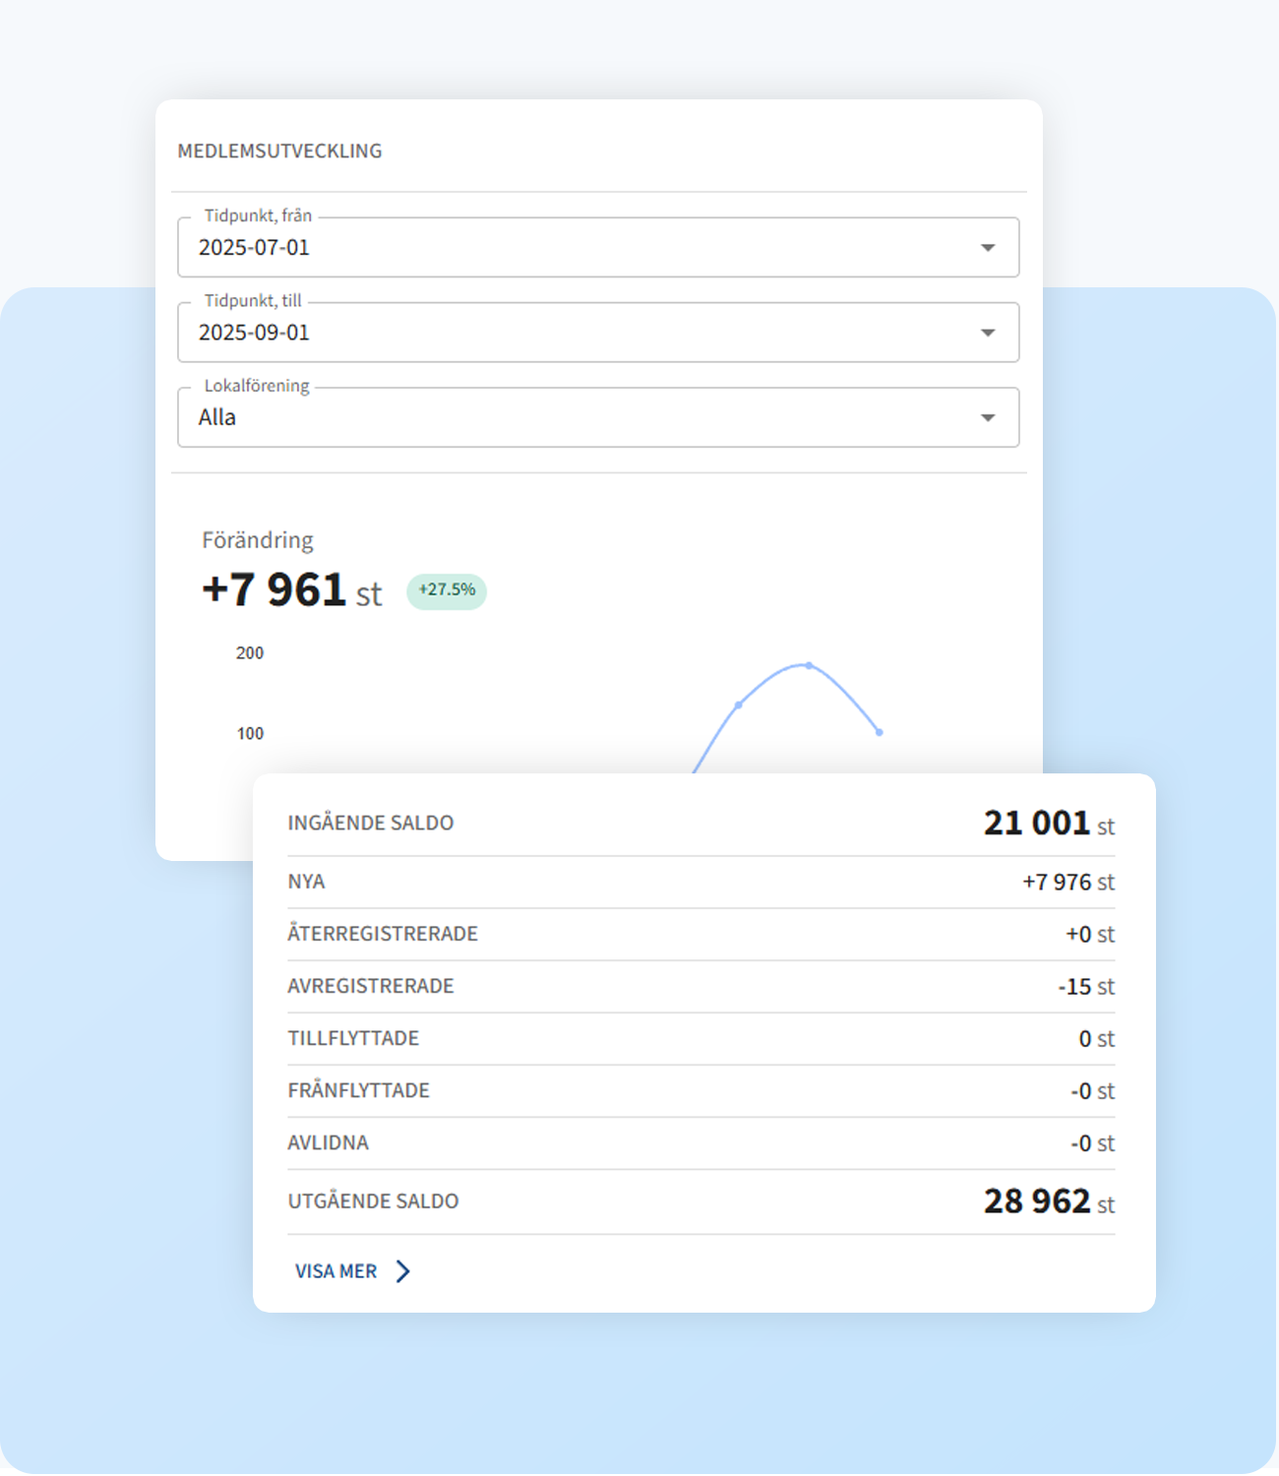
Task: Click the last data point on chart line
Action: click(879, 732)
